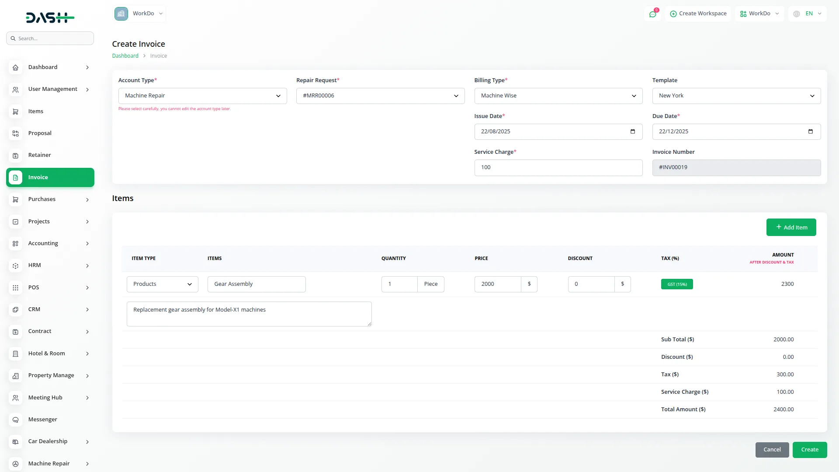Follow the Dashboard breadcrumb link
The image size is (839, 472).
point(125,56)
